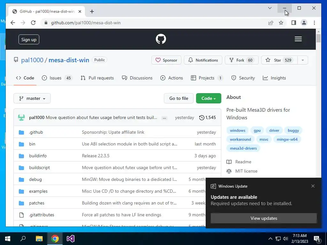Click the windows topic tag
327x245 pixels.
click(238, 130)
